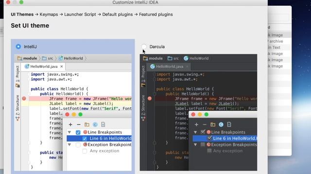Click the fold marker beside public class in Darcula editor
This screenshot has width=311, height=174.
tap(155, 94)
